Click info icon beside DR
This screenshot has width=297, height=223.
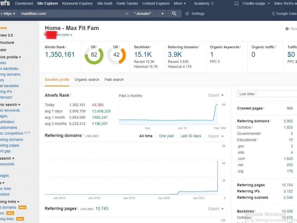(x=119, y=46)
